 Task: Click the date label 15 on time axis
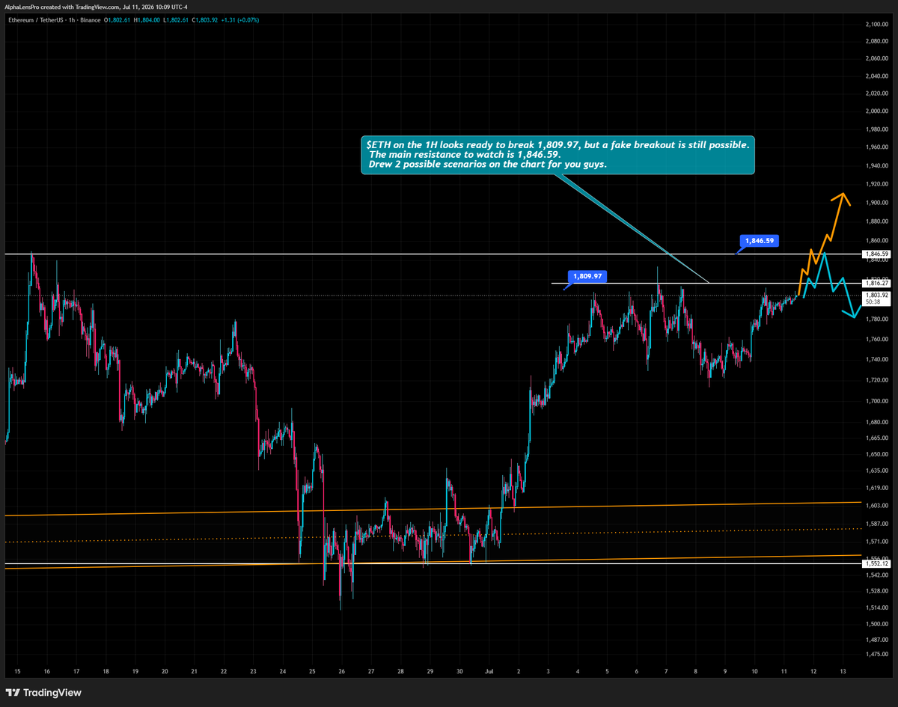click(x=17, y=671)
